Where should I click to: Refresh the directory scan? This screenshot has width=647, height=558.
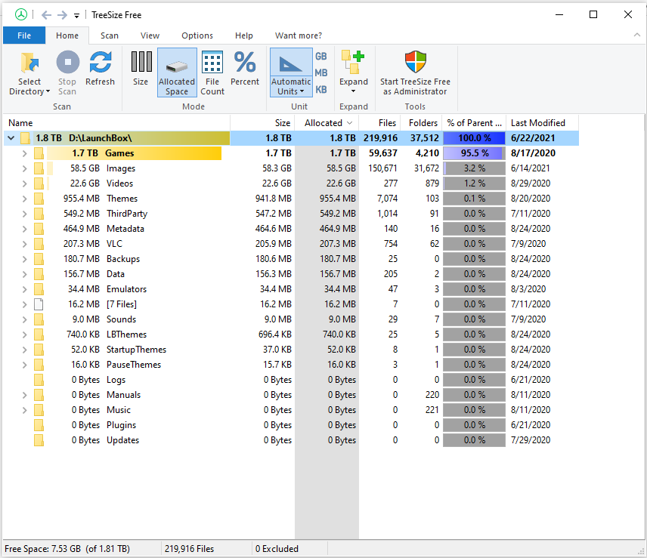pyautogui.click(x=100, y=69)
